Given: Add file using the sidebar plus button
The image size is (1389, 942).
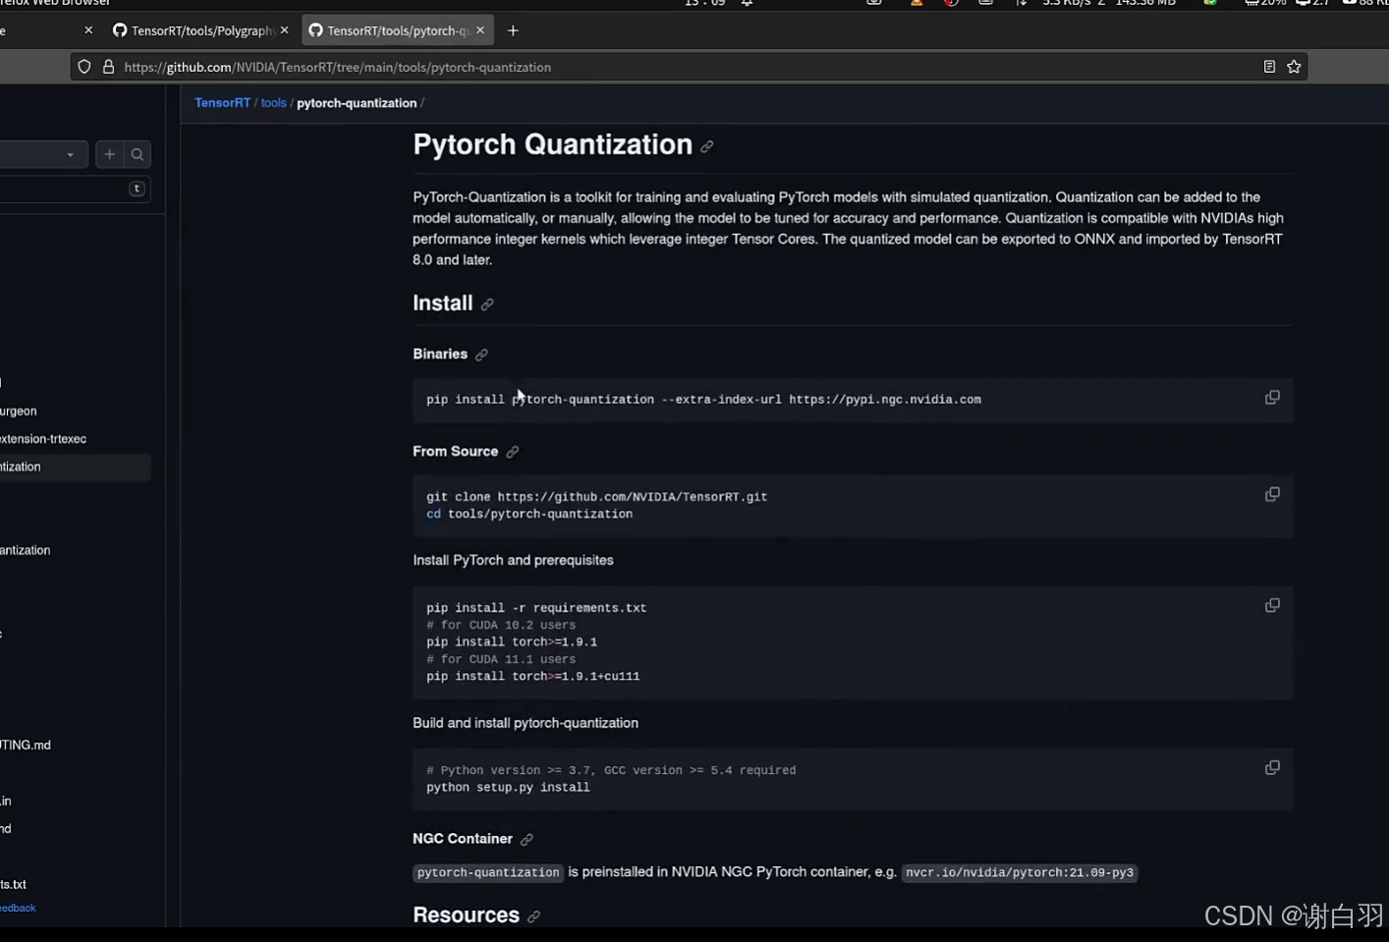Looking at the screenshot, I should tap(109, 154).
